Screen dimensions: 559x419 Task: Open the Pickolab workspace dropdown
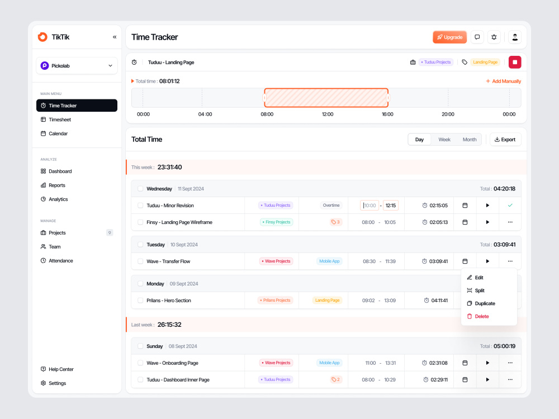[77, 66]
